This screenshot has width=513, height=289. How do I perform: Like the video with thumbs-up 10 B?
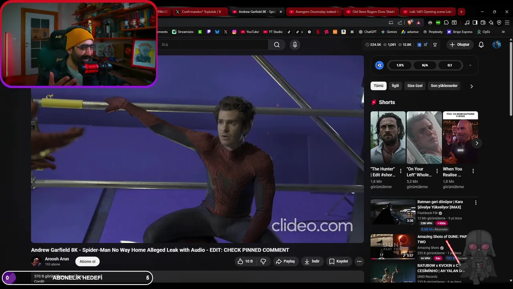coord(245,261)
